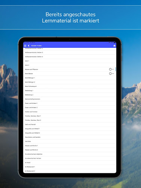The image size is (141, 188).
Task: Choose Beim Metzger 1
Action: pyautogui.click(x=70, y=78)
